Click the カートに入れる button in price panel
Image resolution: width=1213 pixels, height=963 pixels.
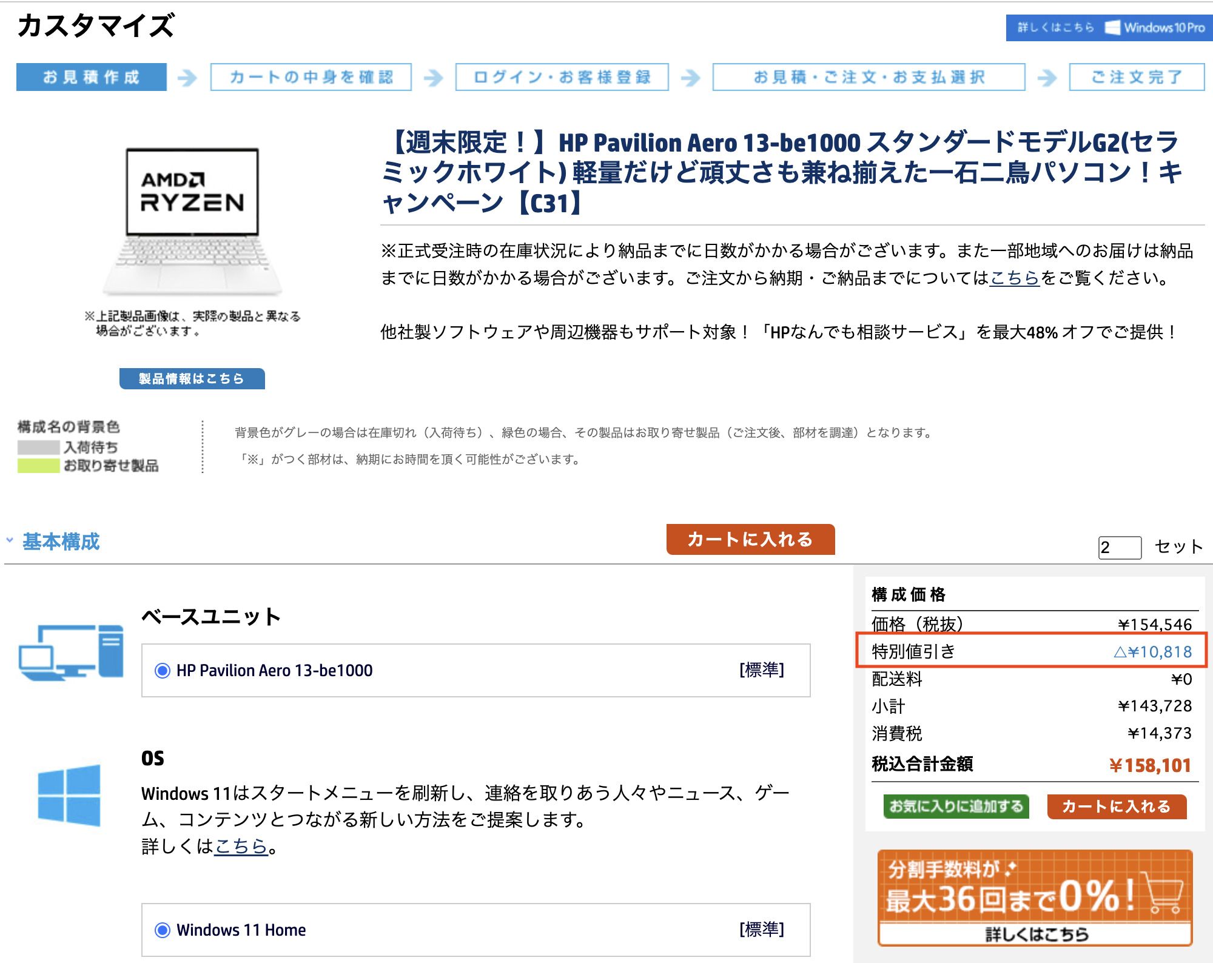[x=1117, y=807]
